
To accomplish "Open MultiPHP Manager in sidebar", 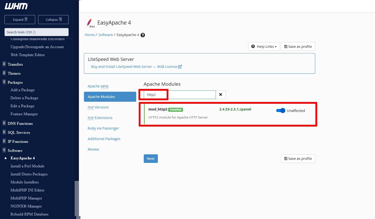I will (x=26, y=198).
